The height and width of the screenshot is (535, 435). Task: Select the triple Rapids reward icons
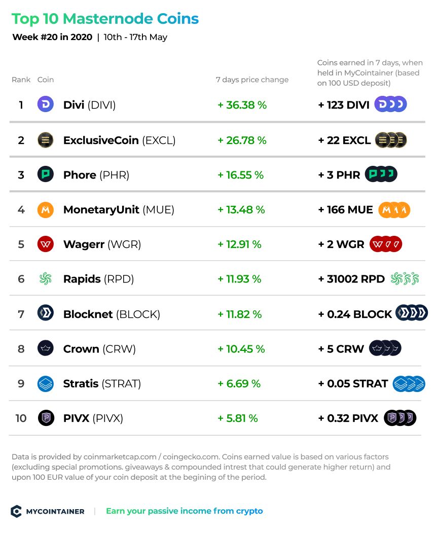point(405,279)
